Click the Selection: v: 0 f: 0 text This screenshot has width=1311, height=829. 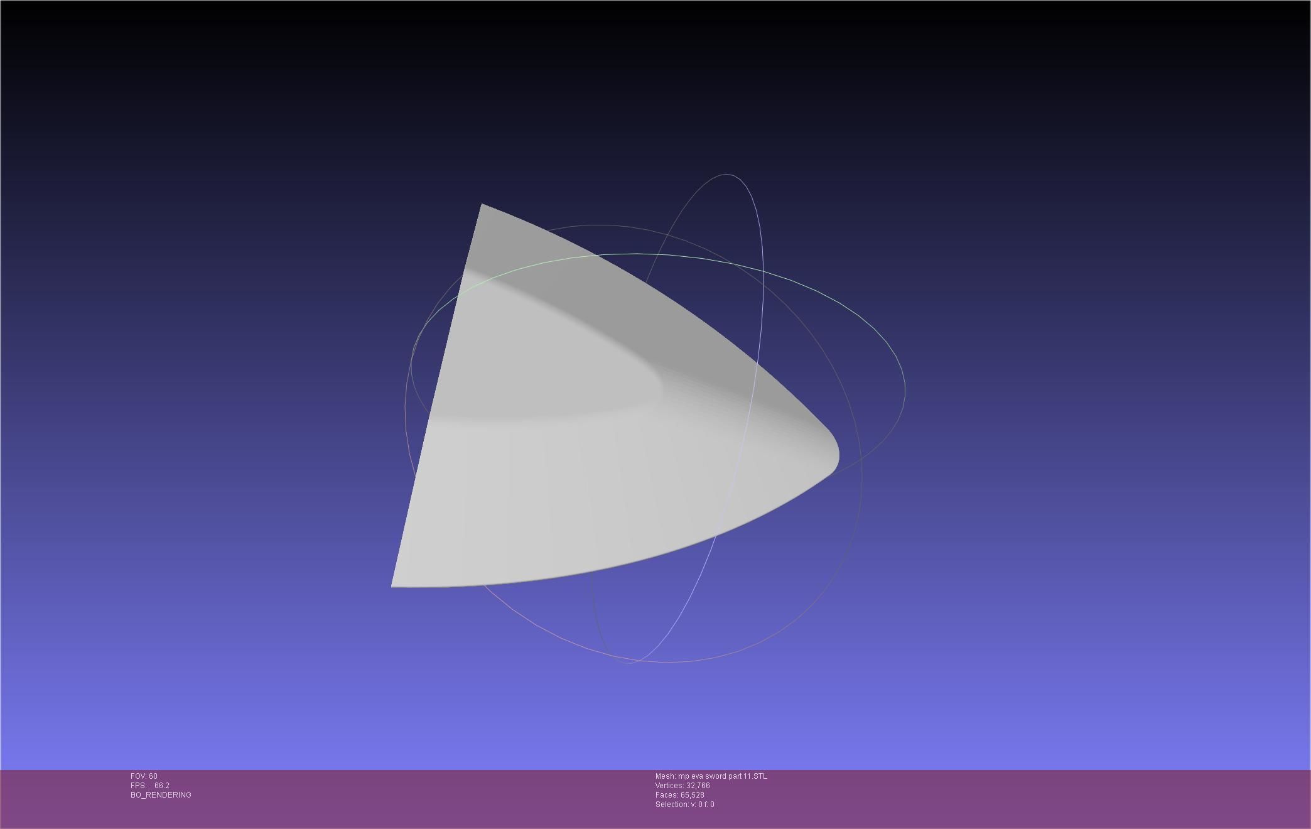(684, 805)
